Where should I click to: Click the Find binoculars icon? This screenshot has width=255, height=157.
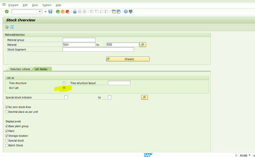tap(80, 12)
